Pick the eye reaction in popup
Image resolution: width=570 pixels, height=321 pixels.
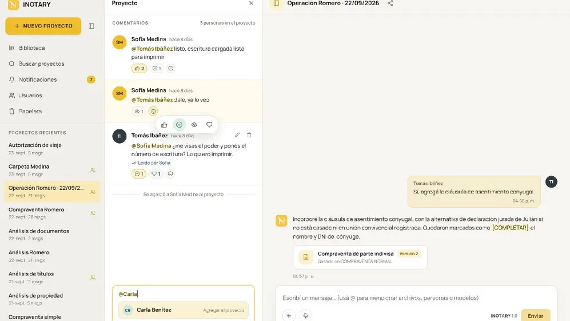194,125
